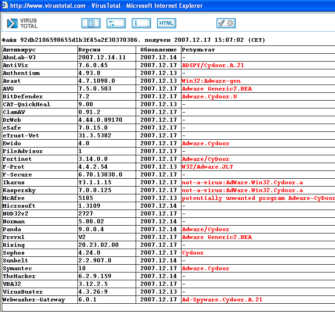The height and width of the screenshot is (312, 335).
Task: Click the table layout view button
Action: tap(91, 23)
